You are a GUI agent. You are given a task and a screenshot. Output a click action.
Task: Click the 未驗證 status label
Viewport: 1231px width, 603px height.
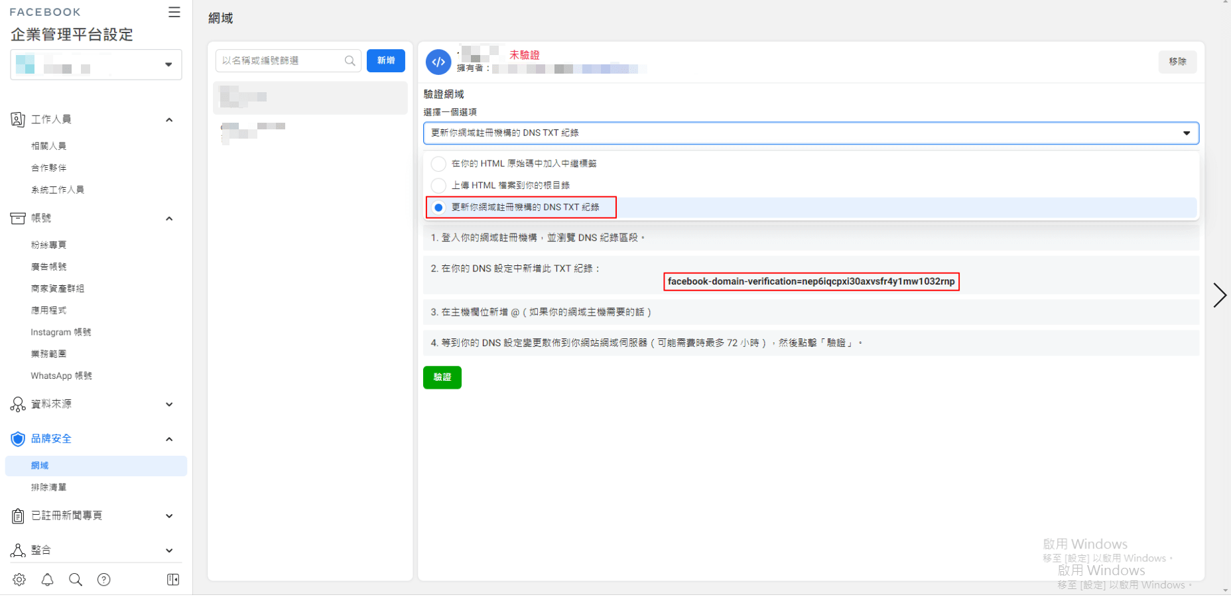tap(525, 55)
